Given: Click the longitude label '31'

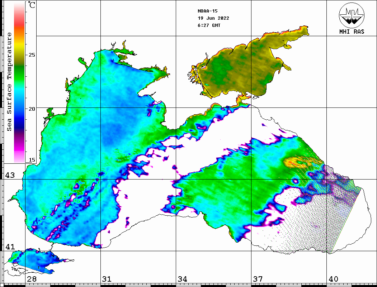Looking at the screenshot, I should [107, 279].
